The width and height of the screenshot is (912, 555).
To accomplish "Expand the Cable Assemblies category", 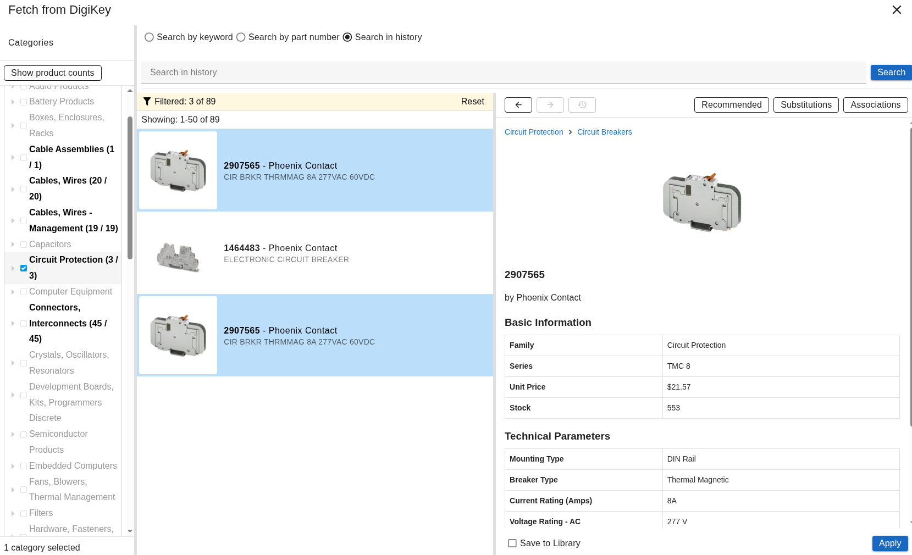I will (13, 158).
